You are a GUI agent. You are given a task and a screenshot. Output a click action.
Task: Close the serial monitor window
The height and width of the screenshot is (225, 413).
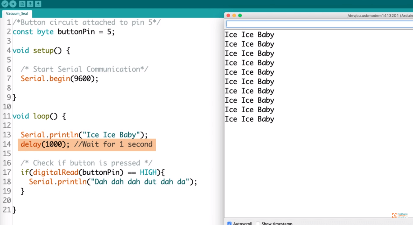[228, 15]
